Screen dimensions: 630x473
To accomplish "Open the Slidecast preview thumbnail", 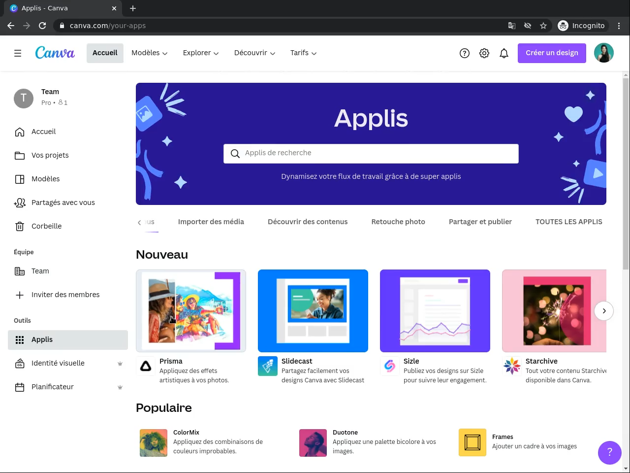I will (313, 311).
